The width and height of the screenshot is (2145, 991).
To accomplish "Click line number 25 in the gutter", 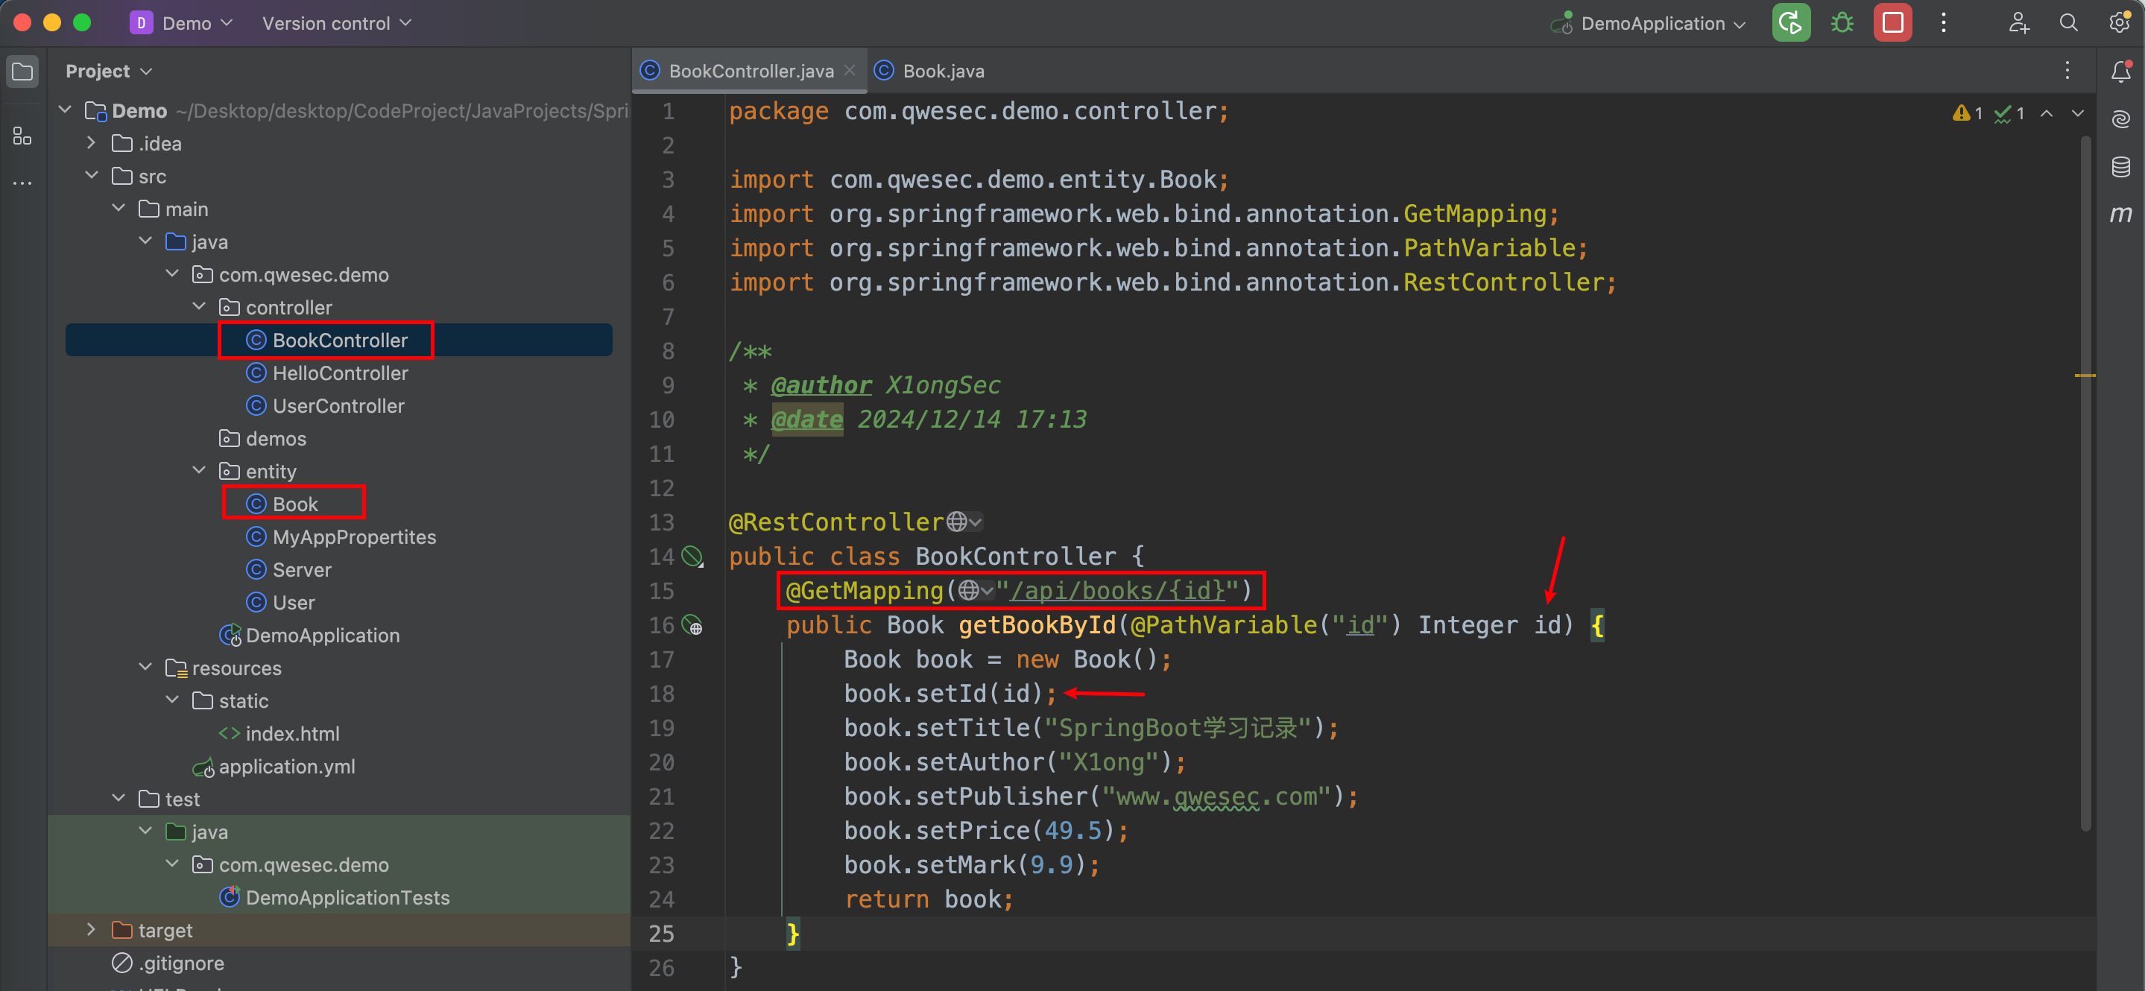I will click(661, 934).
